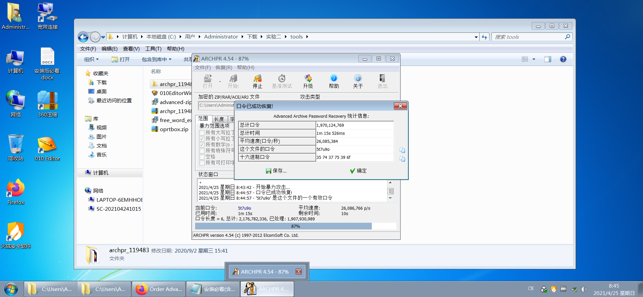This screenshot has height=297, width=643.
Task: Click the Start (开始) toolbar icon in ARCHPR
Action: (233, 81)
